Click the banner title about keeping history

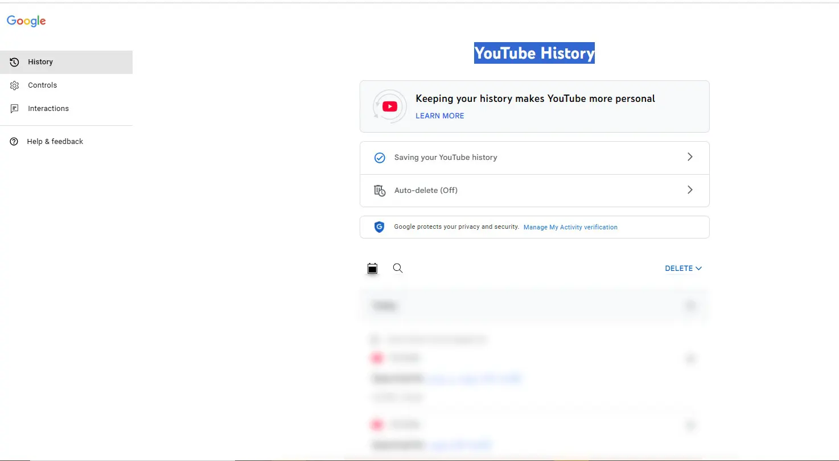tap(535, 98)
